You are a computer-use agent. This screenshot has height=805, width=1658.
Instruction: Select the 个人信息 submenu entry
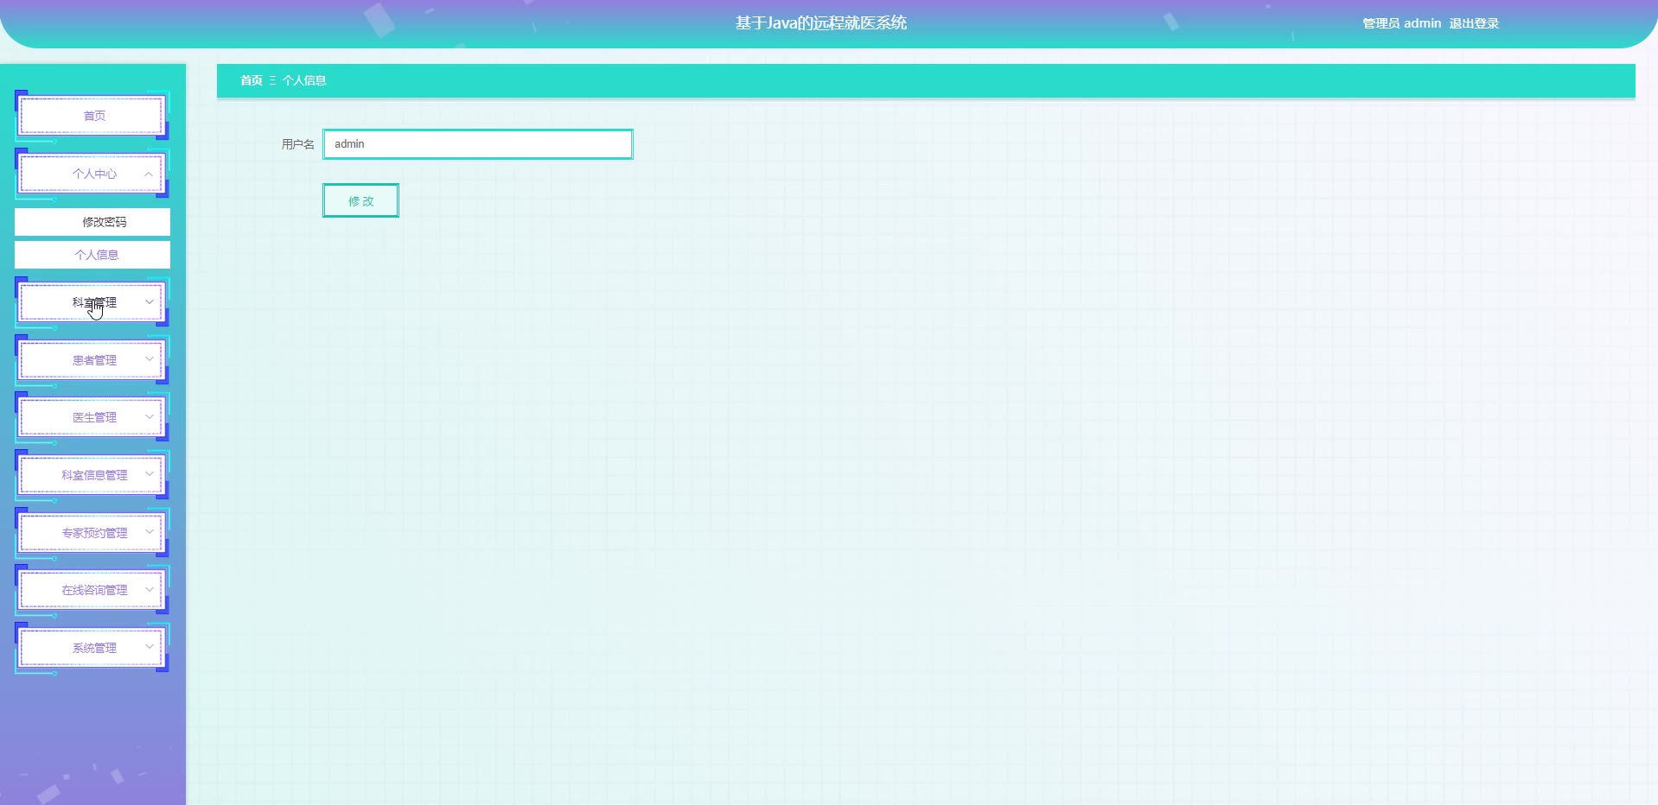pyautogui.click(x=92, y=255)
